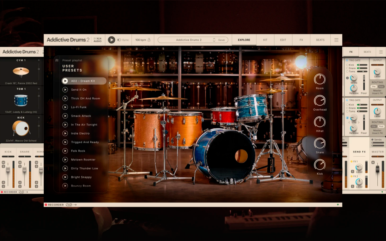
Task: Play the Bouncy Room preset
Action: click(65, 186)
